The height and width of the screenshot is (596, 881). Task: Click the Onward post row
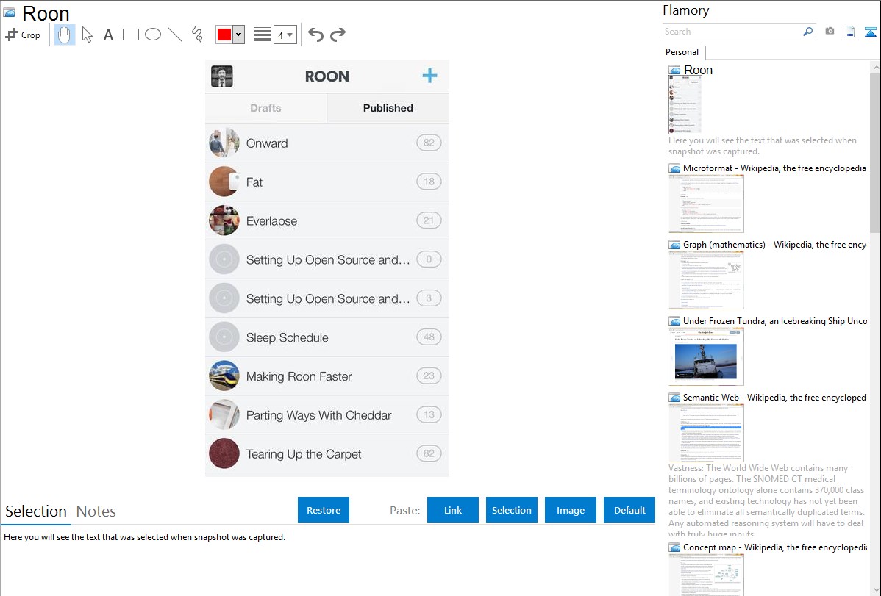[x=327, y=143]
